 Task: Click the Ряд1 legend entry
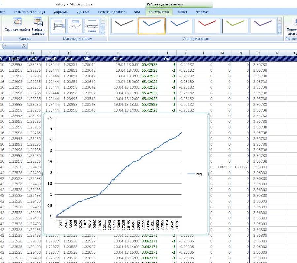click(195, 174)
